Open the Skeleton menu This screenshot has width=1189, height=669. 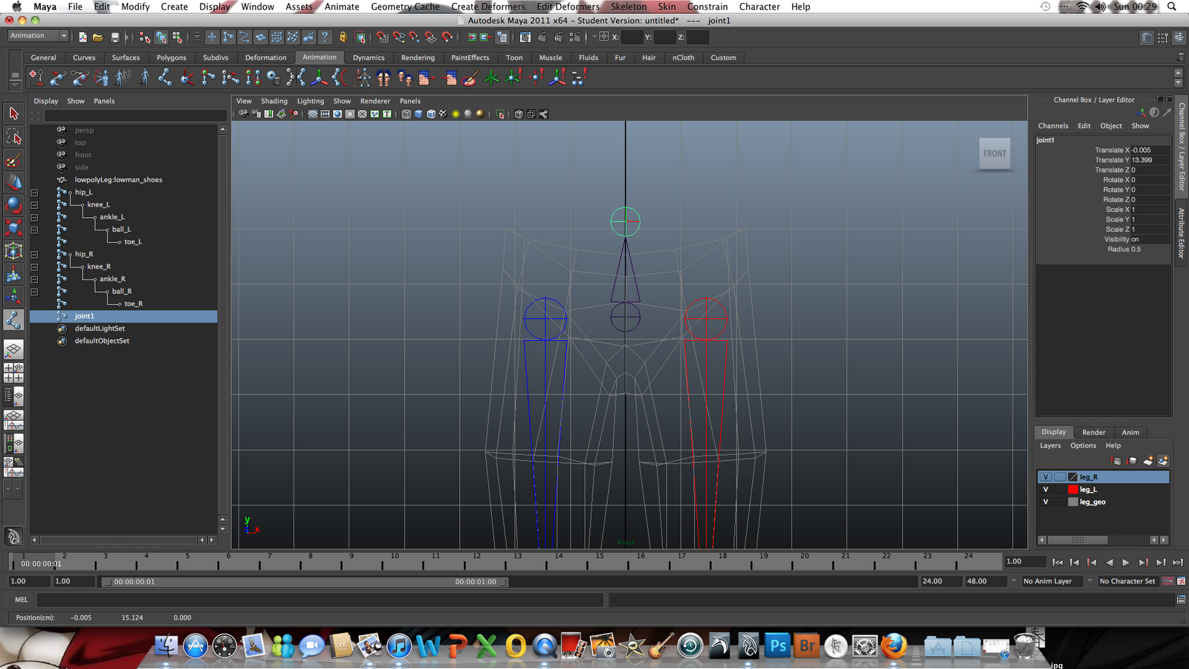tap(628, 7)
